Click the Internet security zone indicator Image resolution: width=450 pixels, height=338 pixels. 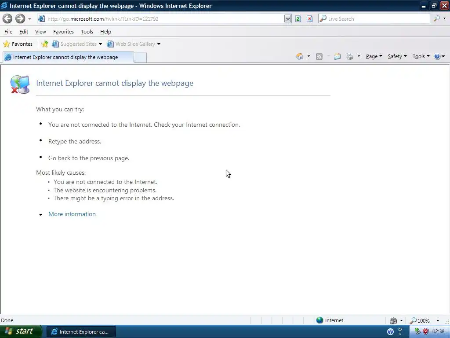coord(330,320)
